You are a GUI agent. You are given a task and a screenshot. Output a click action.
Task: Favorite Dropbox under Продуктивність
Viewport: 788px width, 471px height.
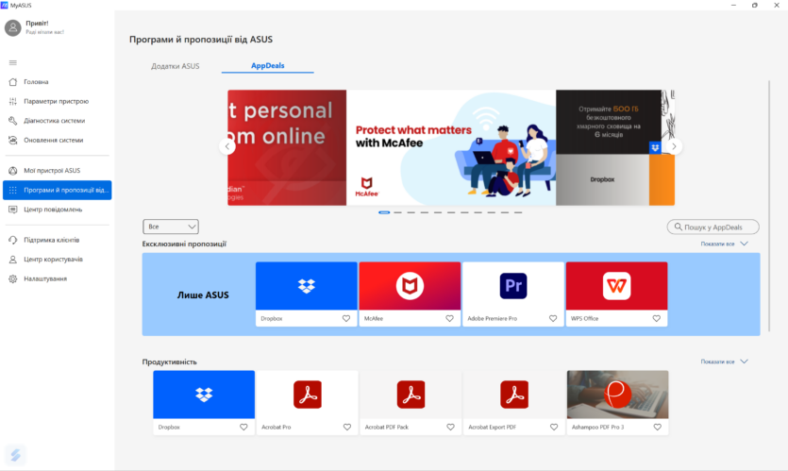(x=243, y=428)
